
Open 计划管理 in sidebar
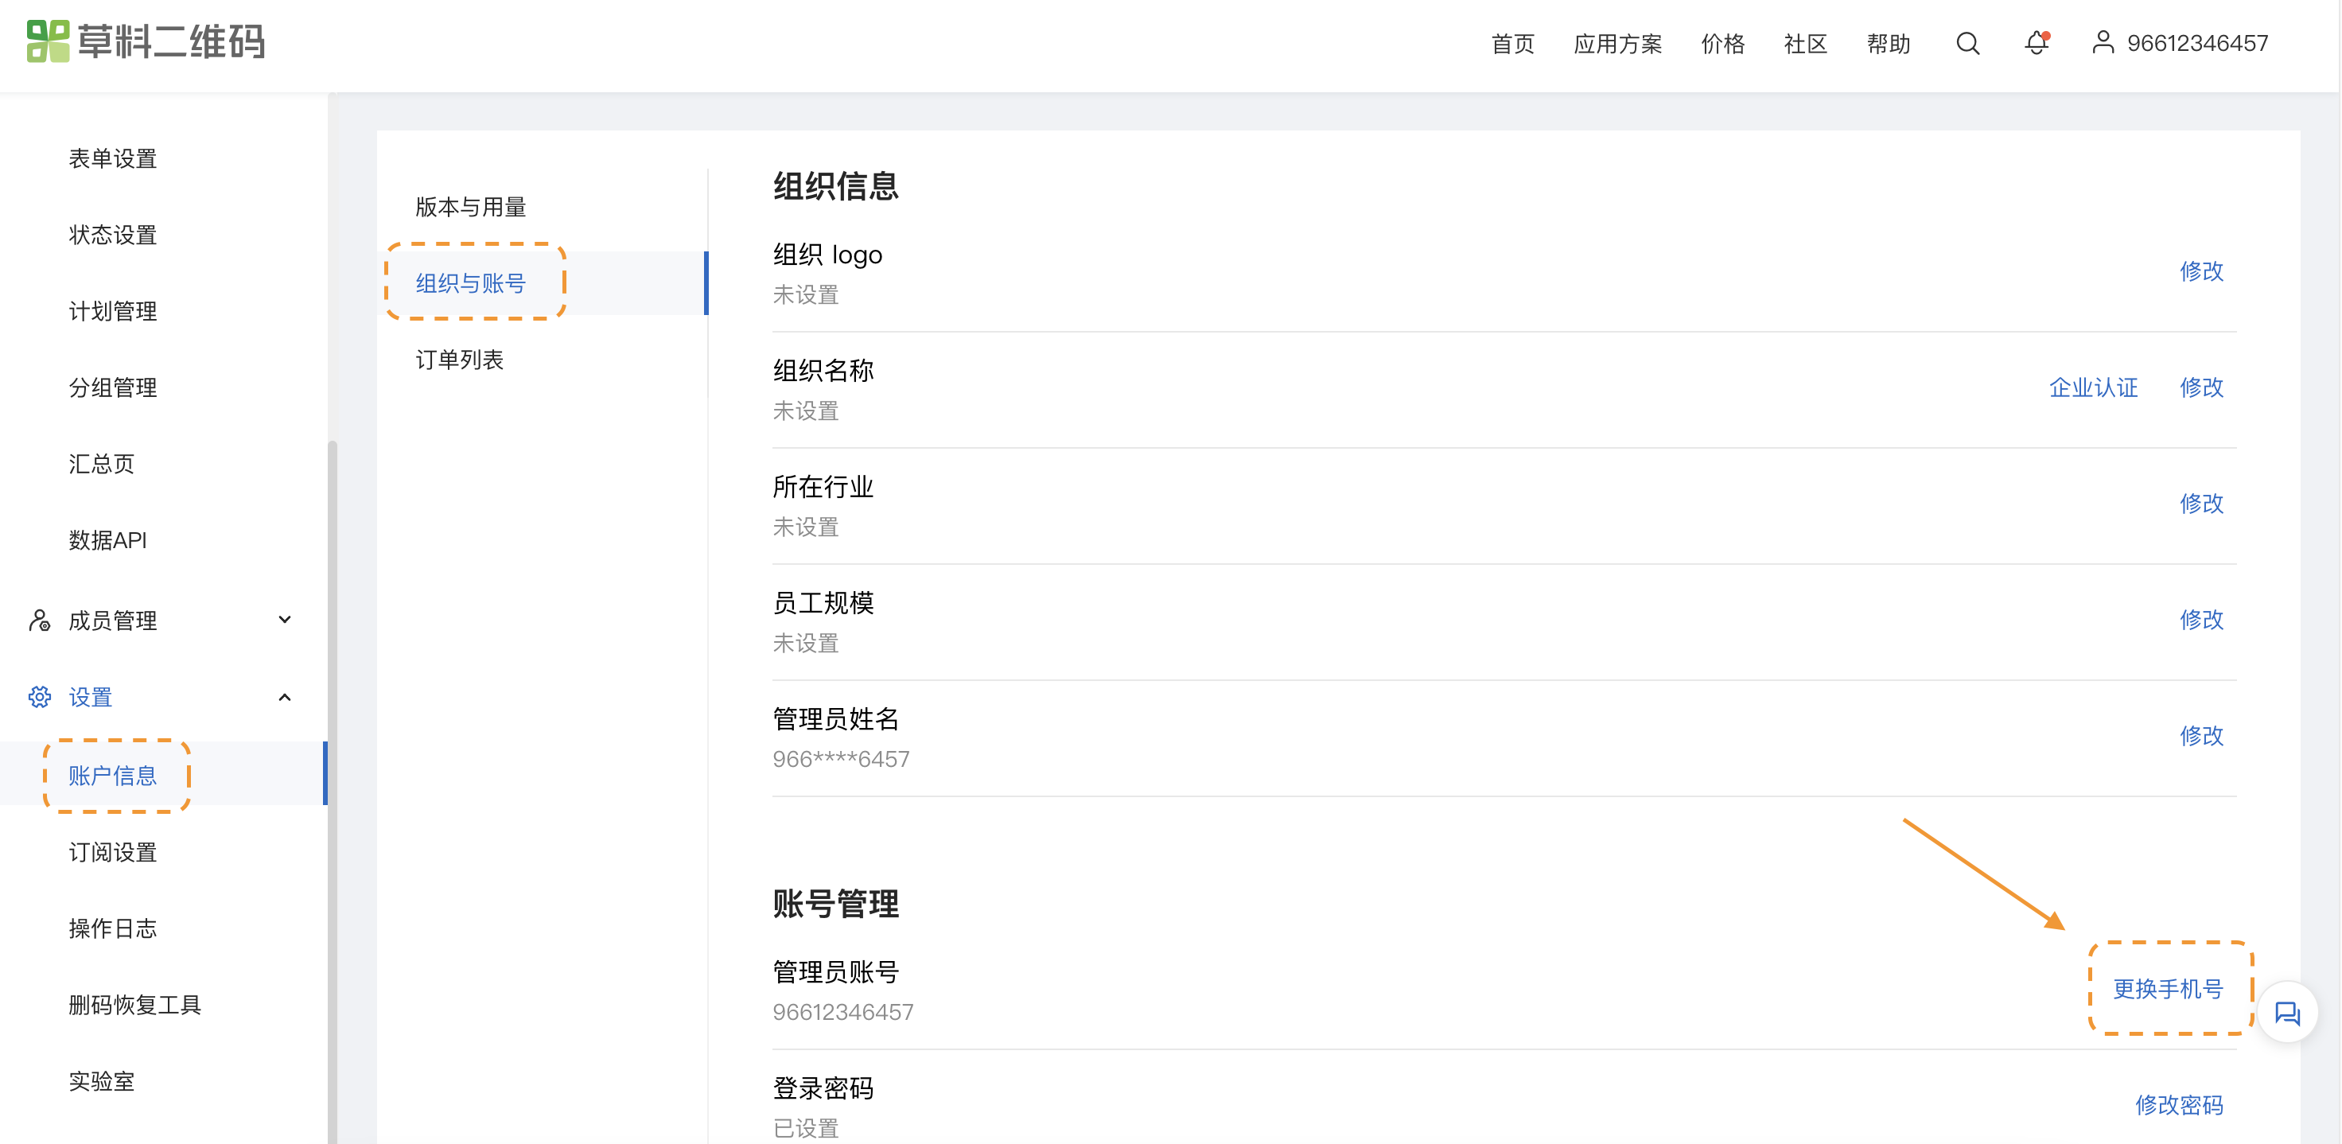[x=113, y=312]
